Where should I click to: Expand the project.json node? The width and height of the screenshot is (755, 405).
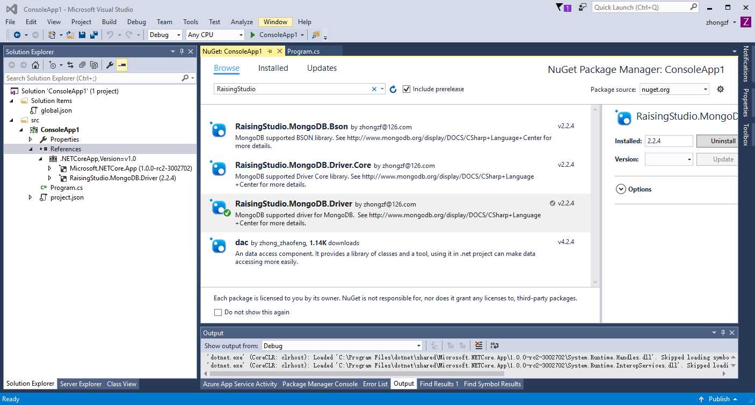31,197
